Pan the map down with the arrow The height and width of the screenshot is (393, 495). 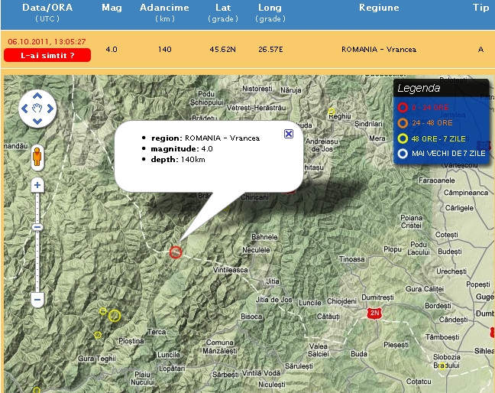click(37, 121)
